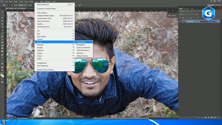
Task: Select the Gradient tool
Action: click(x=2, y=45)
